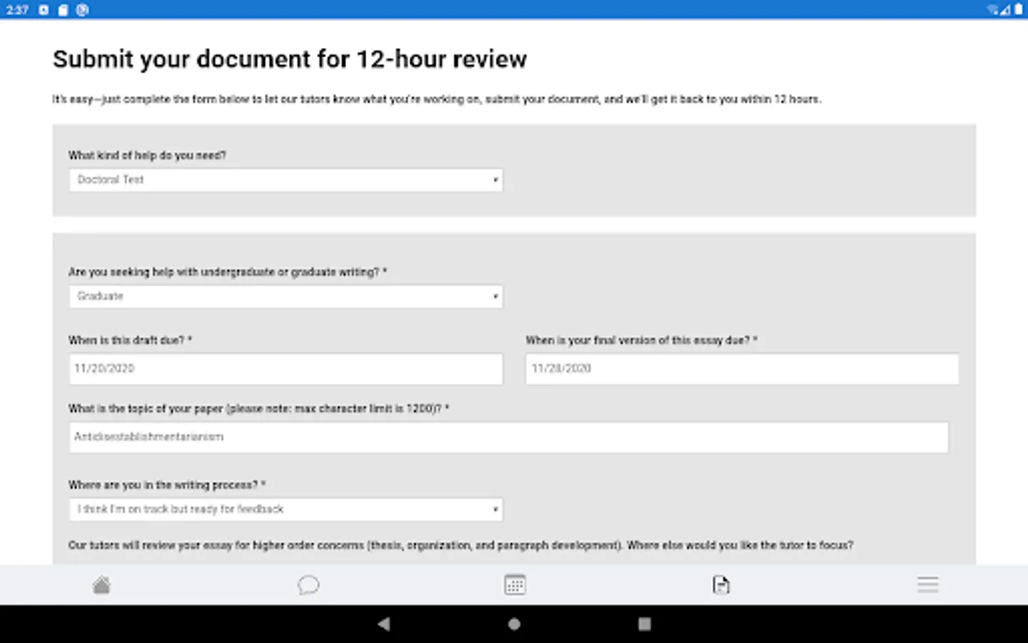Click the final version due date field
Screen dimensions: 1028x643
742,369
